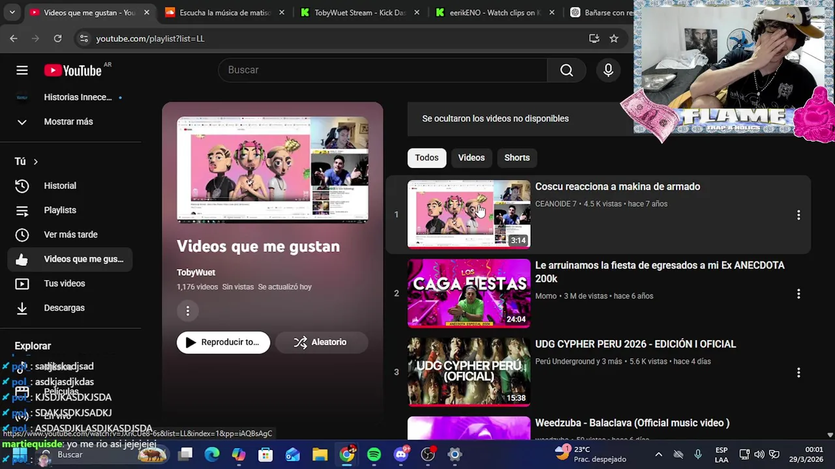Bookmark this page with the star icon
This screenshot has height=469, width=835.
click(614, 38)
